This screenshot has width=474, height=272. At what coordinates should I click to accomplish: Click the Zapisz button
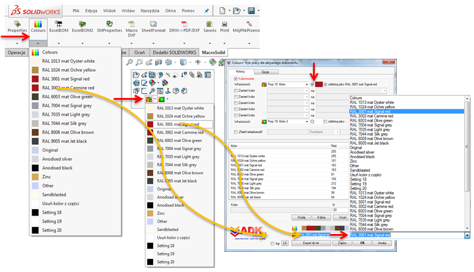pos(342,243)
